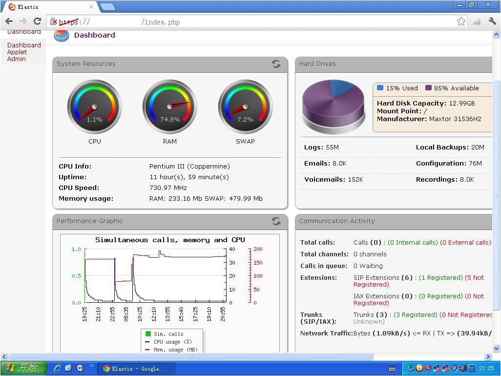Click the Dashboard page heading
Viewport: 501px width, 376px height.
point(95,35)
